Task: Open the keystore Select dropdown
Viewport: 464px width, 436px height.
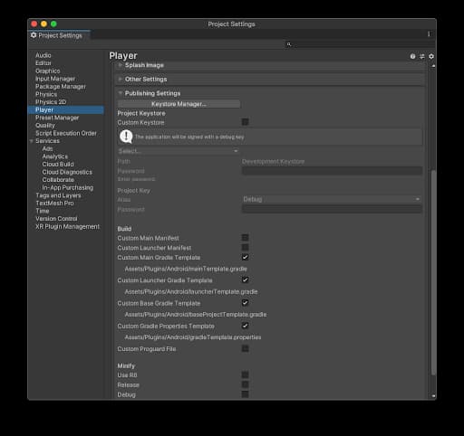Action: pos(179,151)
